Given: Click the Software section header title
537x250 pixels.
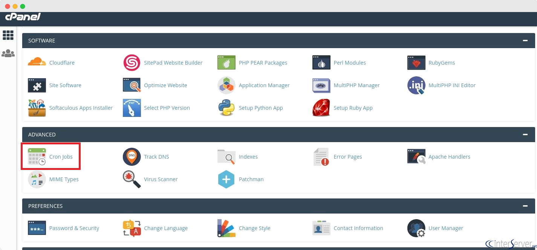Looking at the screenshot, I should (x=42, y=41).
